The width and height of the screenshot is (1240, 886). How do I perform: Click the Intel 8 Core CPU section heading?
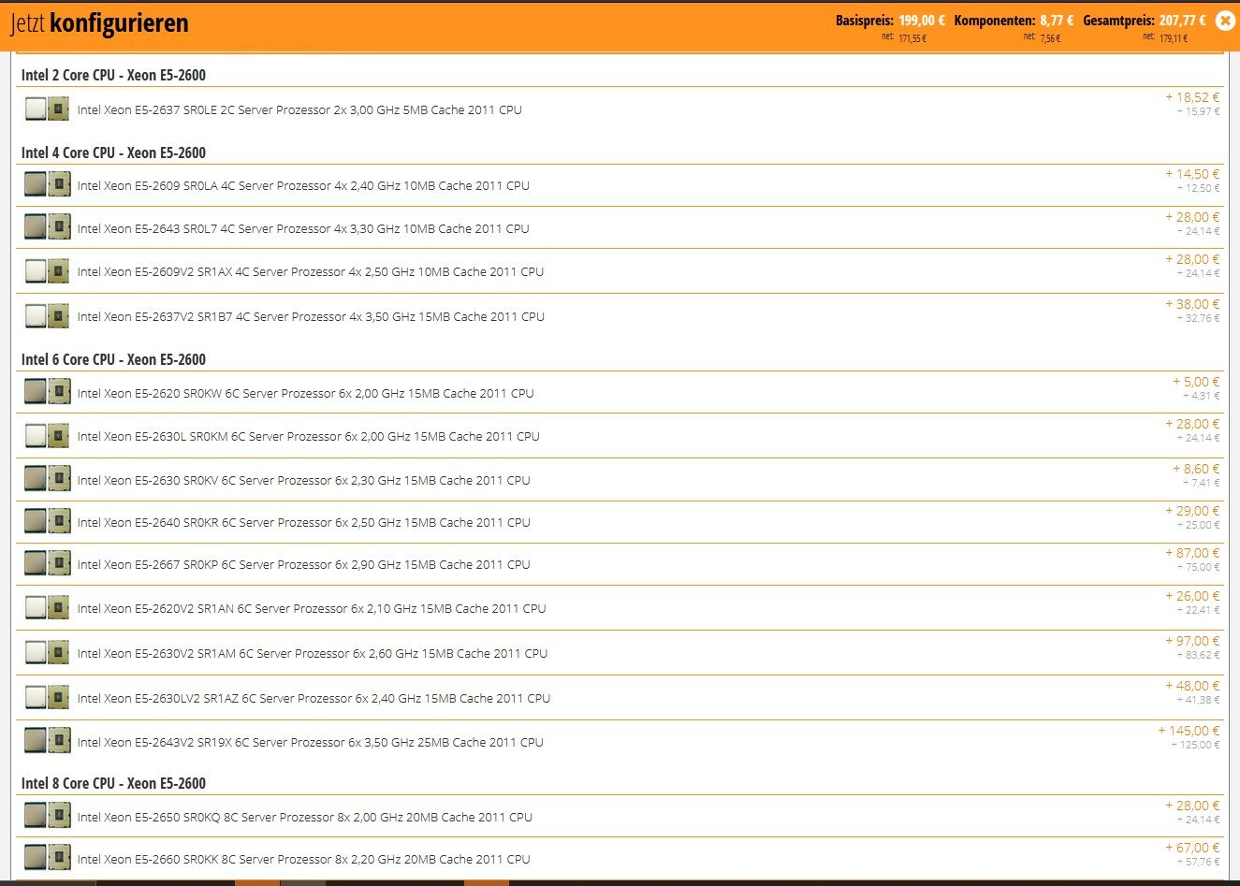click(113, 783)
